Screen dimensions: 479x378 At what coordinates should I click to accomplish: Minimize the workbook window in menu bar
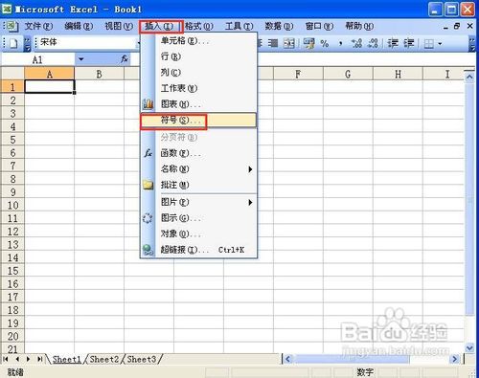pyautogui.click(x=445, y=27)
